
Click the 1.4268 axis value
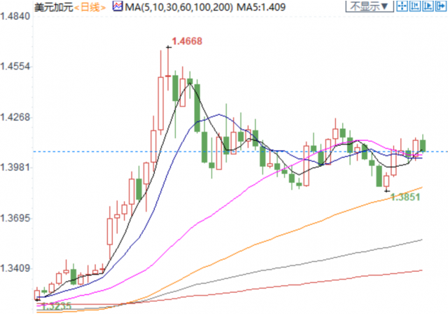pos(15,117)
